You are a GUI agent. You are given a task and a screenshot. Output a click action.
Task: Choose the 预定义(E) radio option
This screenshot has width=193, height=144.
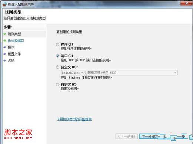point(58,67)
